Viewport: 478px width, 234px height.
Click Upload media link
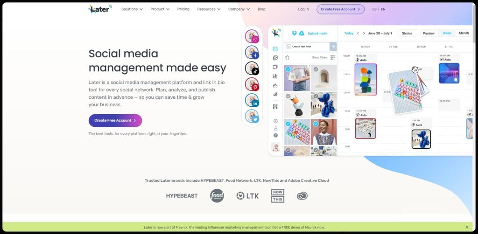(x=317, y=34)
